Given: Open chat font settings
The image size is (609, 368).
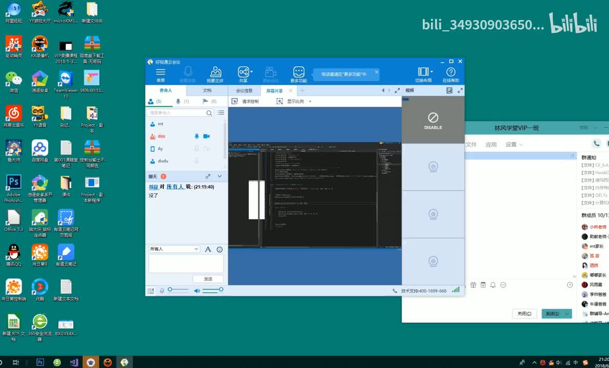Looking at the screenshot, I should 208,249.
